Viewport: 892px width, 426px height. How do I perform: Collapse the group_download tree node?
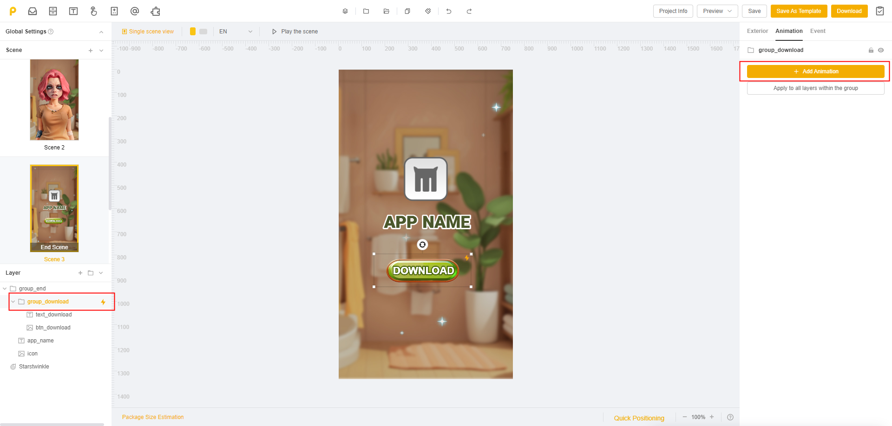pyautogui.click(x=13, y=302)
